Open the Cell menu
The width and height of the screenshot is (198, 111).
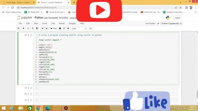pos(53,23)
